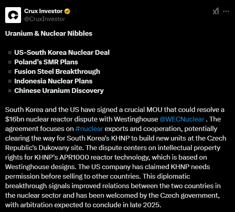Open the @CruxInvestor handle link
The image size is (235, 212).
(x=44, y=19)
